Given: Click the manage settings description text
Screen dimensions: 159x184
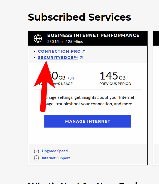Looking at the screenshot, I should point(88,101).
